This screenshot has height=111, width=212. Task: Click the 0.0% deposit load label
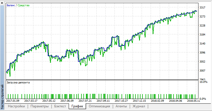[x=203, y=99]
